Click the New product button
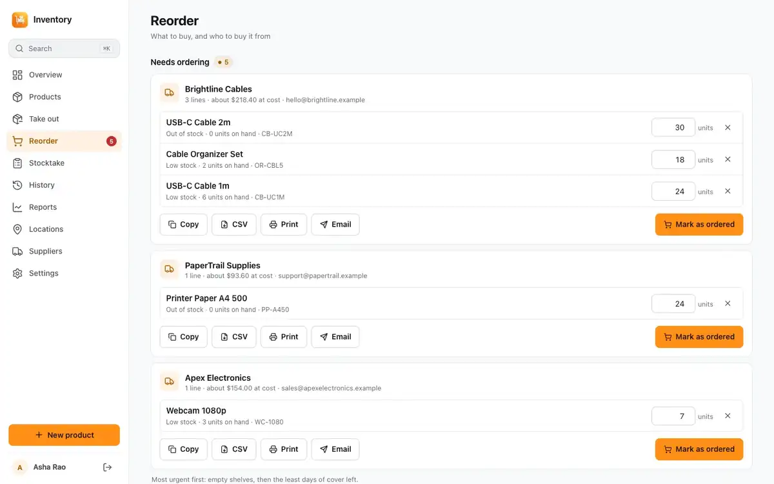Viewport: 774px width, 484px height. click(64, 435)
